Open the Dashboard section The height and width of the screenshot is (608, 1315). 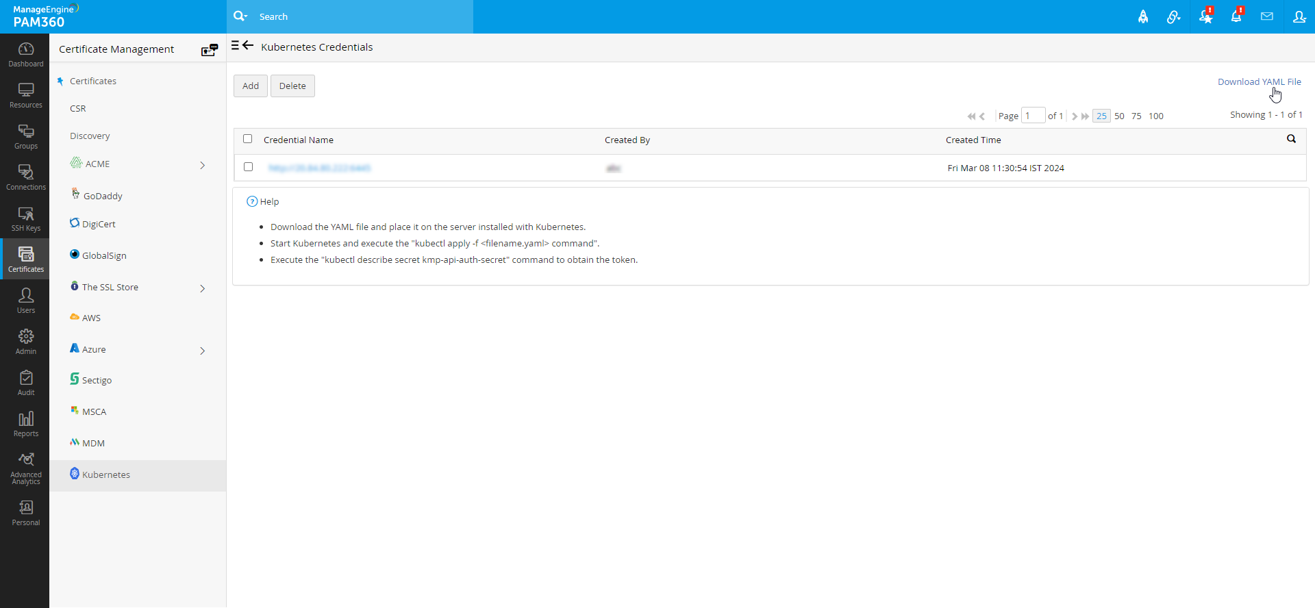click(x=25, y=54)
